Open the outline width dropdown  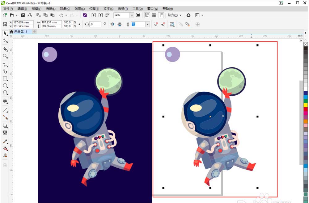coord(148,24)
